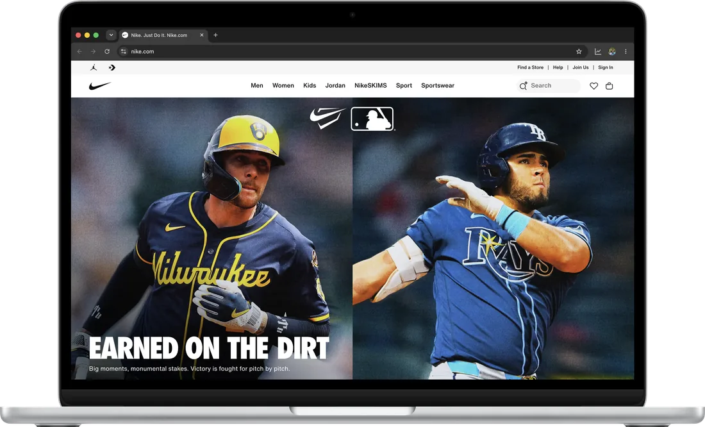The height and width of the screenshot is (427, 705).
Task: Open the Men menu
Action: coord(257,85)
